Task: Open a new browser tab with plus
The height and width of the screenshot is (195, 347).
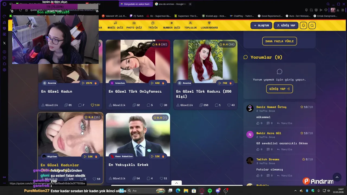Action: click(190, 4)
